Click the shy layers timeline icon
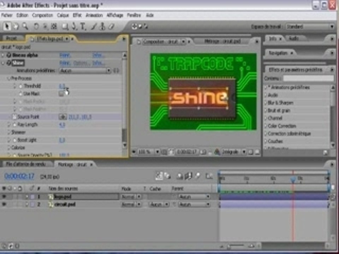339x254 pixels. 180,176
